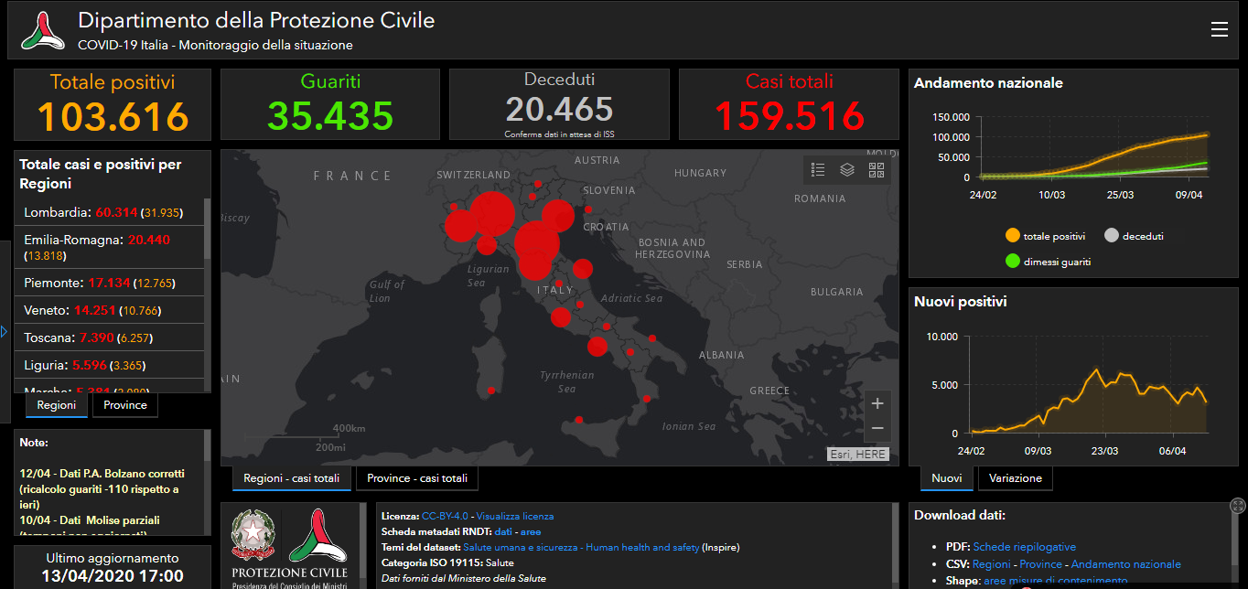The image size is (1248, 589).
Task: Select the red circle on Sardinia
Action: coord(491,391)
